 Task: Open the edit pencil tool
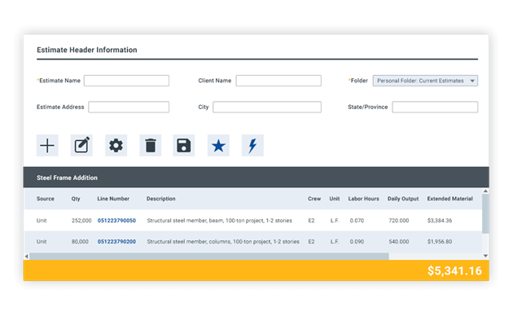tap(81, 145)
